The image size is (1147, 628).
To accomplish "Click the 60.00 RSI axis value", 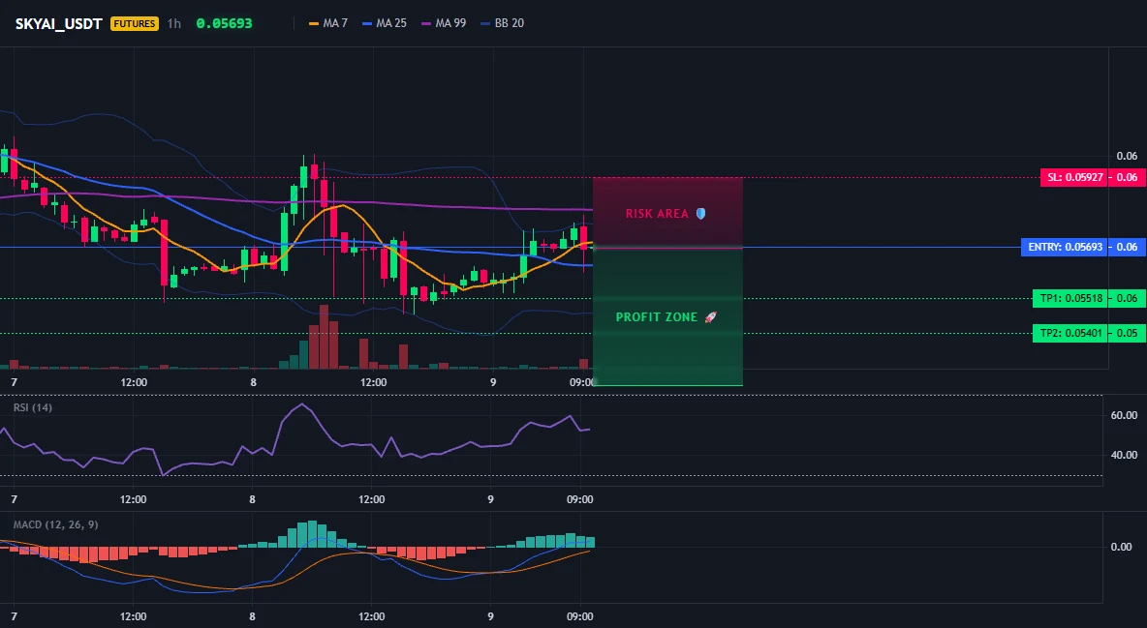I will 1124,415.
